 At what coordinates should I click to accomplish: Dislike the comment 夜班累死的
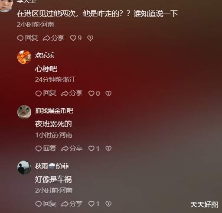tap(108, 148)
